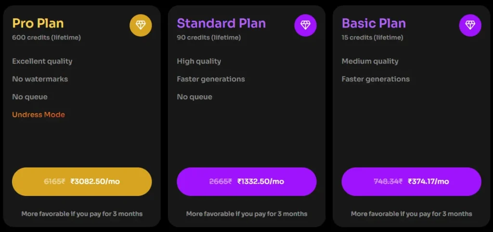Image resolution: width=493 pixels, height=232 pixels.
Task: Click Medium quality in Basic Plan
Action: [x=370, y=61]
